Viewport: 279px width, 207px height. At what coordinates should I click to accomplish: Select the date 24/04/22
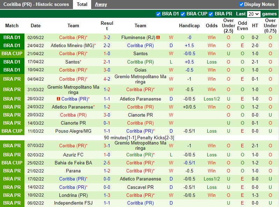pyautogui.click(x=36, y=45)
